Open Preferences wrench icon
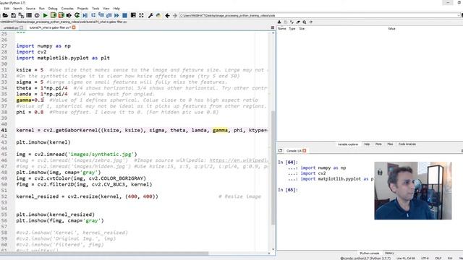 (150, 15)
